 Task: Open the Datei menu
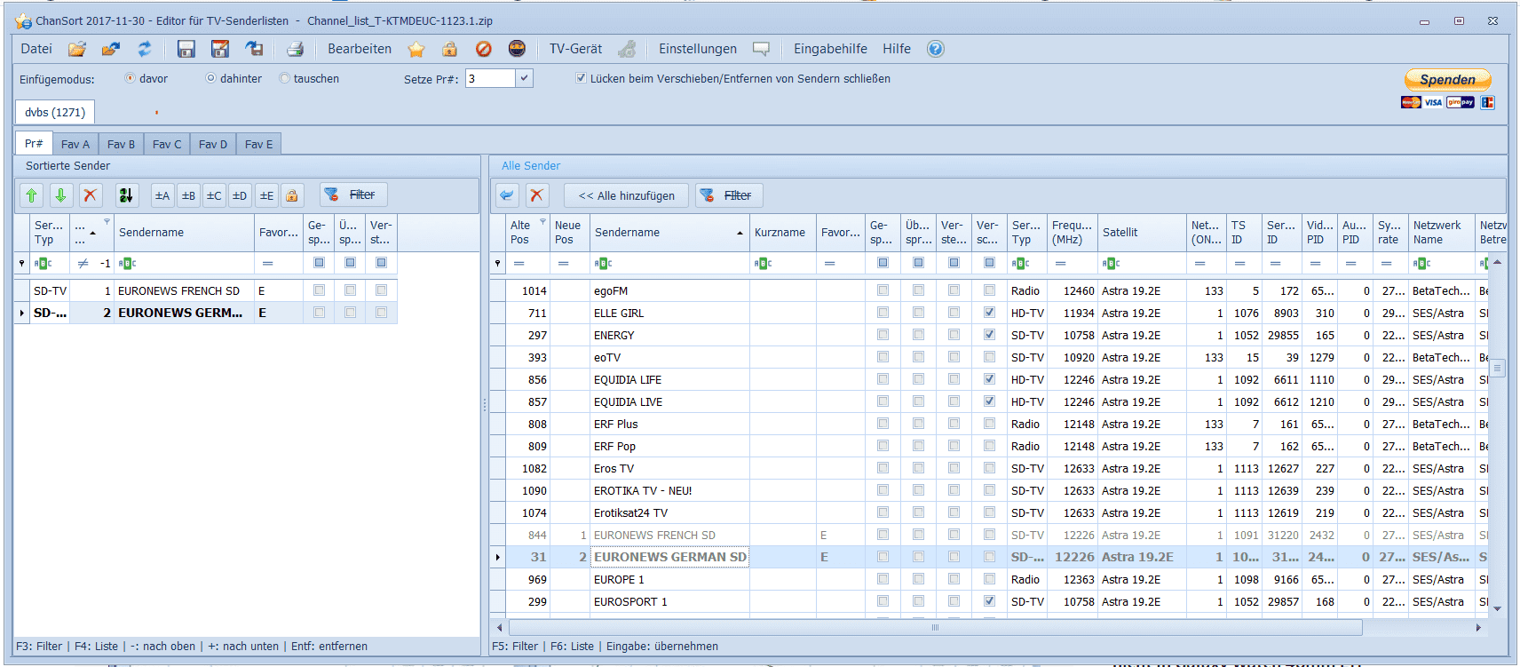coord(36,49)
